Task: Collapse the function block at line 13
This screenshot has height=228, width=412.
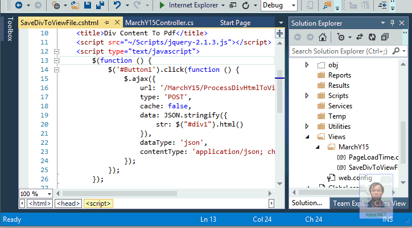Action: (56, 60)
